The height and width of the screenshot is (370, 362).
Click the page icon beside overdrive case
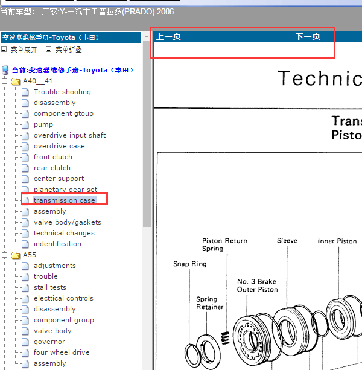[25, 146]
